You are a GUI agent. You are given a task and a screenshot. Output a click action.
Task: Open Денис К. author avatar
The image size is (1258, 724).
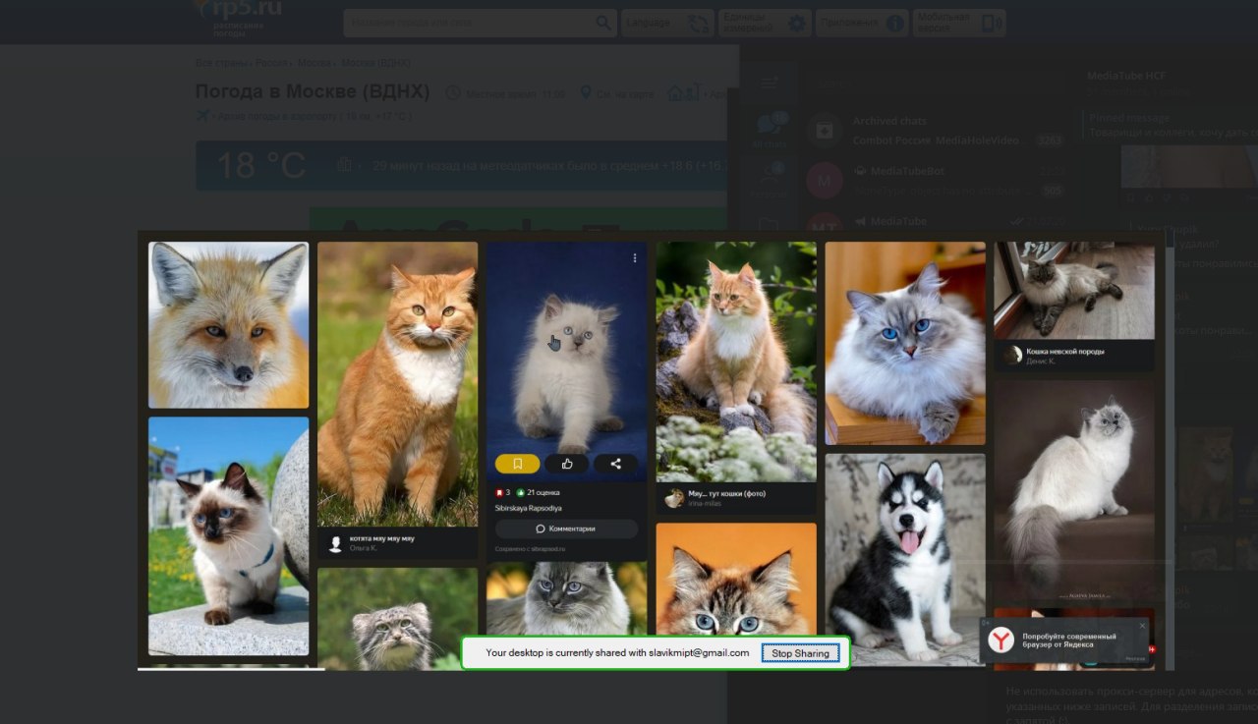tap(1012, 356)
